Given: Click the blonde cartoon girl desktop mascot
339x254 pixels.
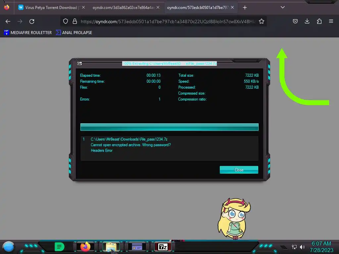Looking at the screenshot, I should pos(234,219).
